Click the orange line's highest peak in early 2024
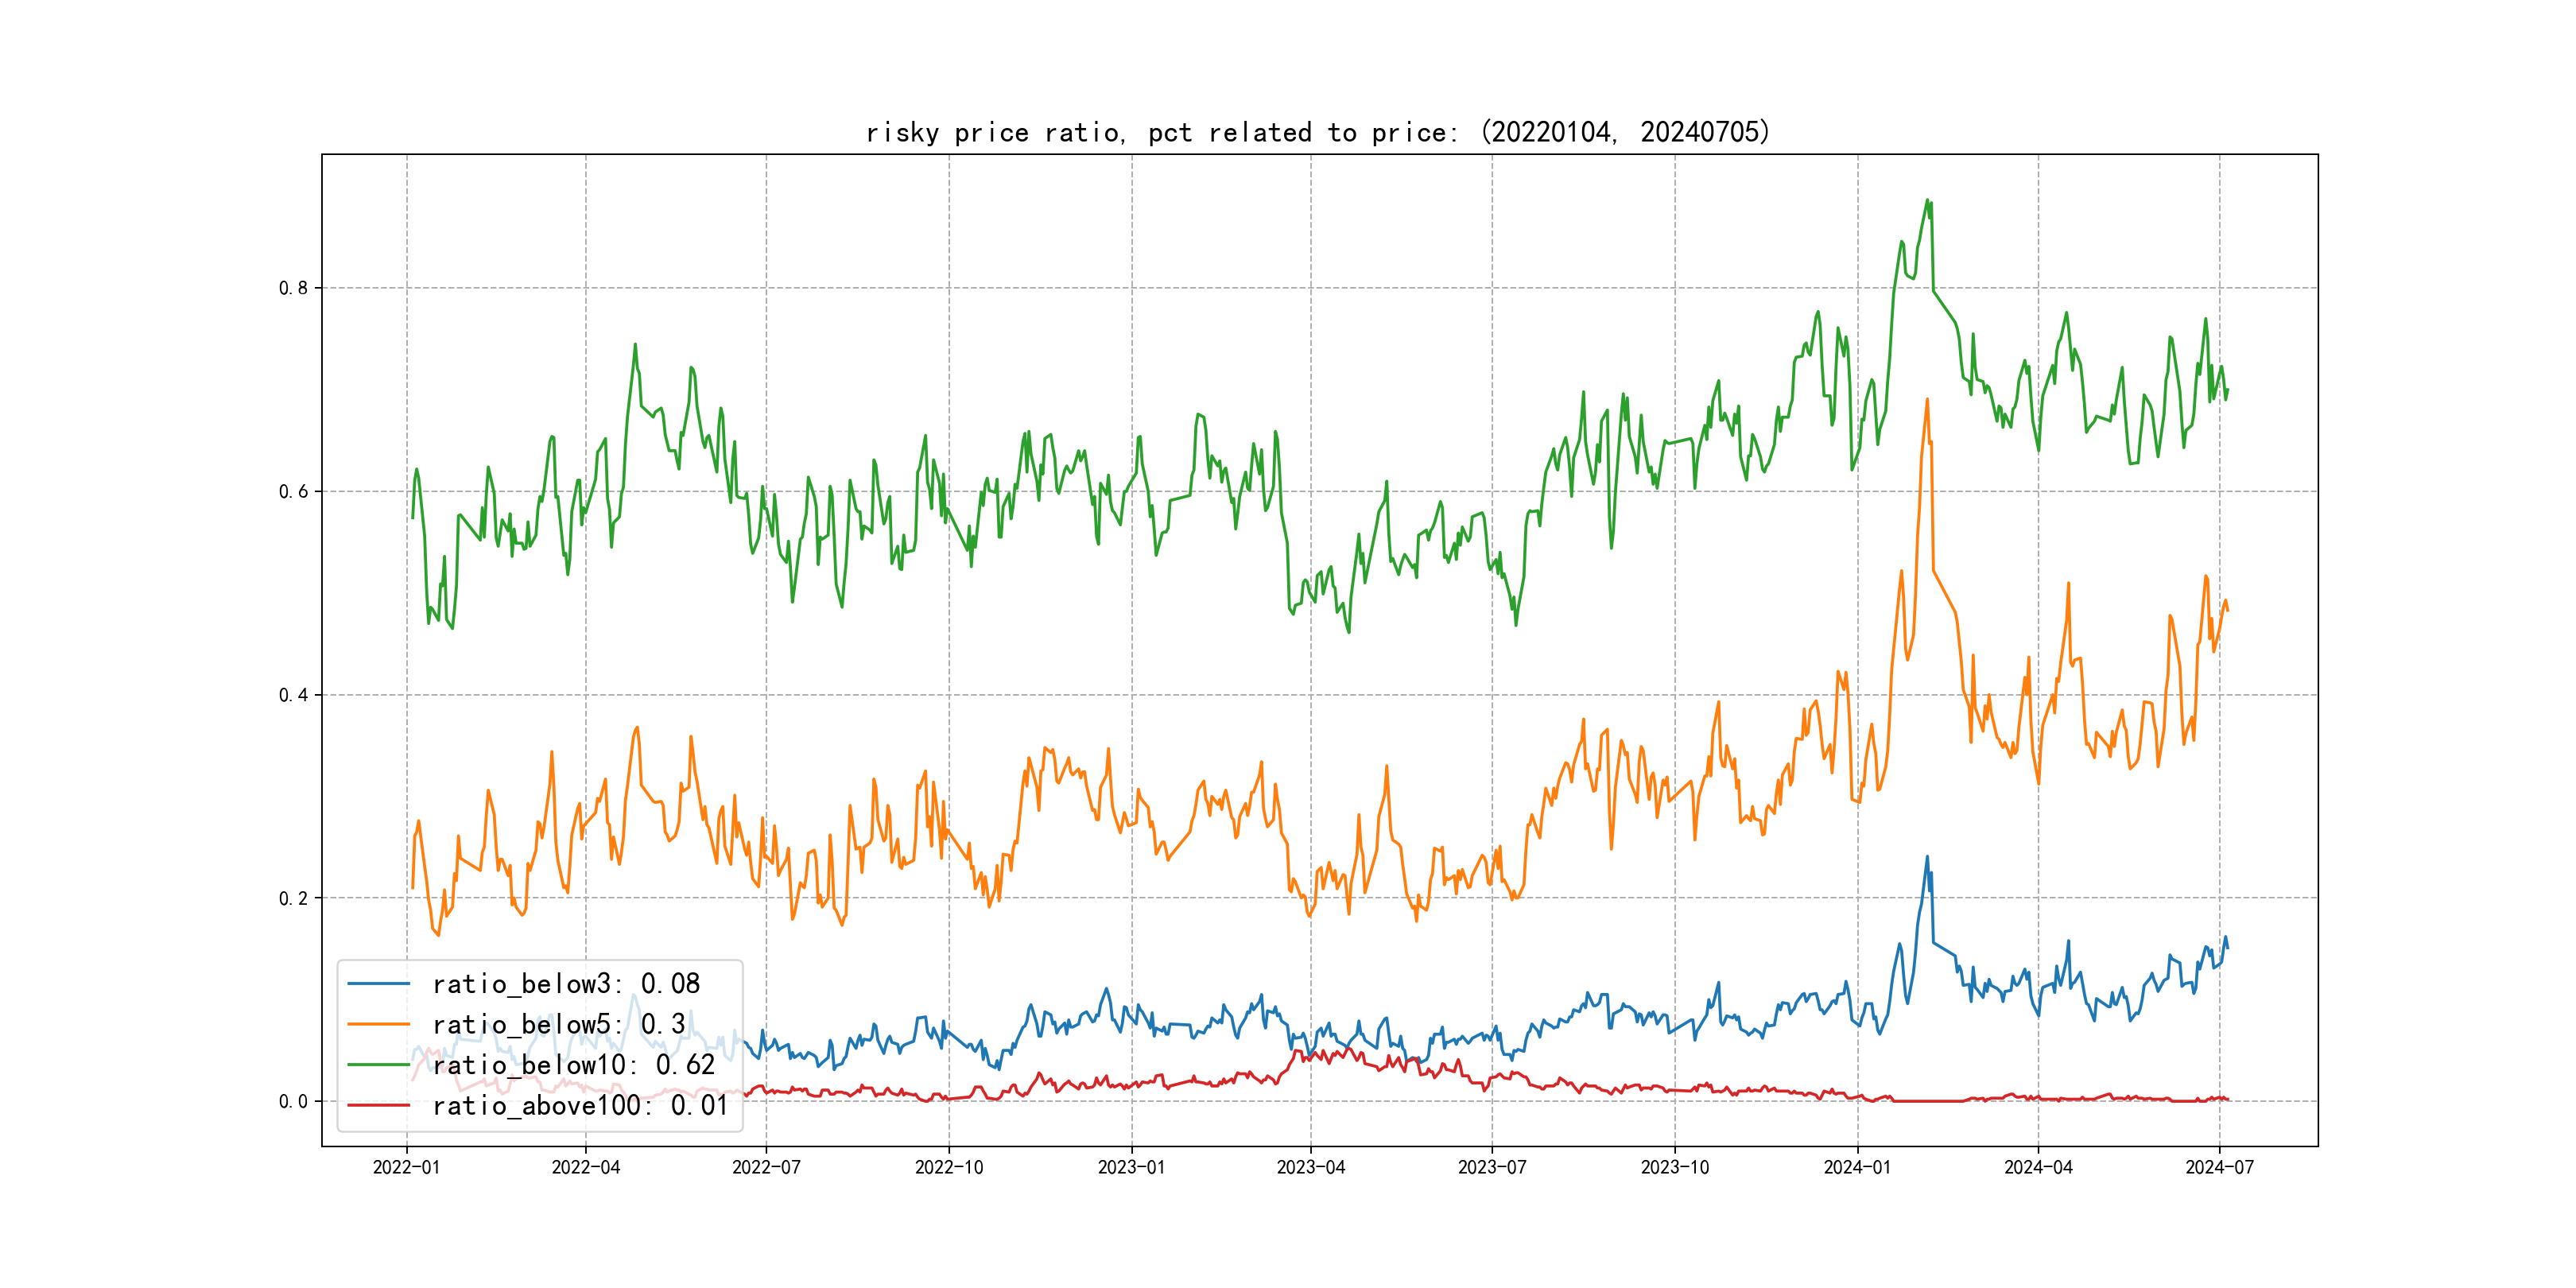 tap(1927, 399)
